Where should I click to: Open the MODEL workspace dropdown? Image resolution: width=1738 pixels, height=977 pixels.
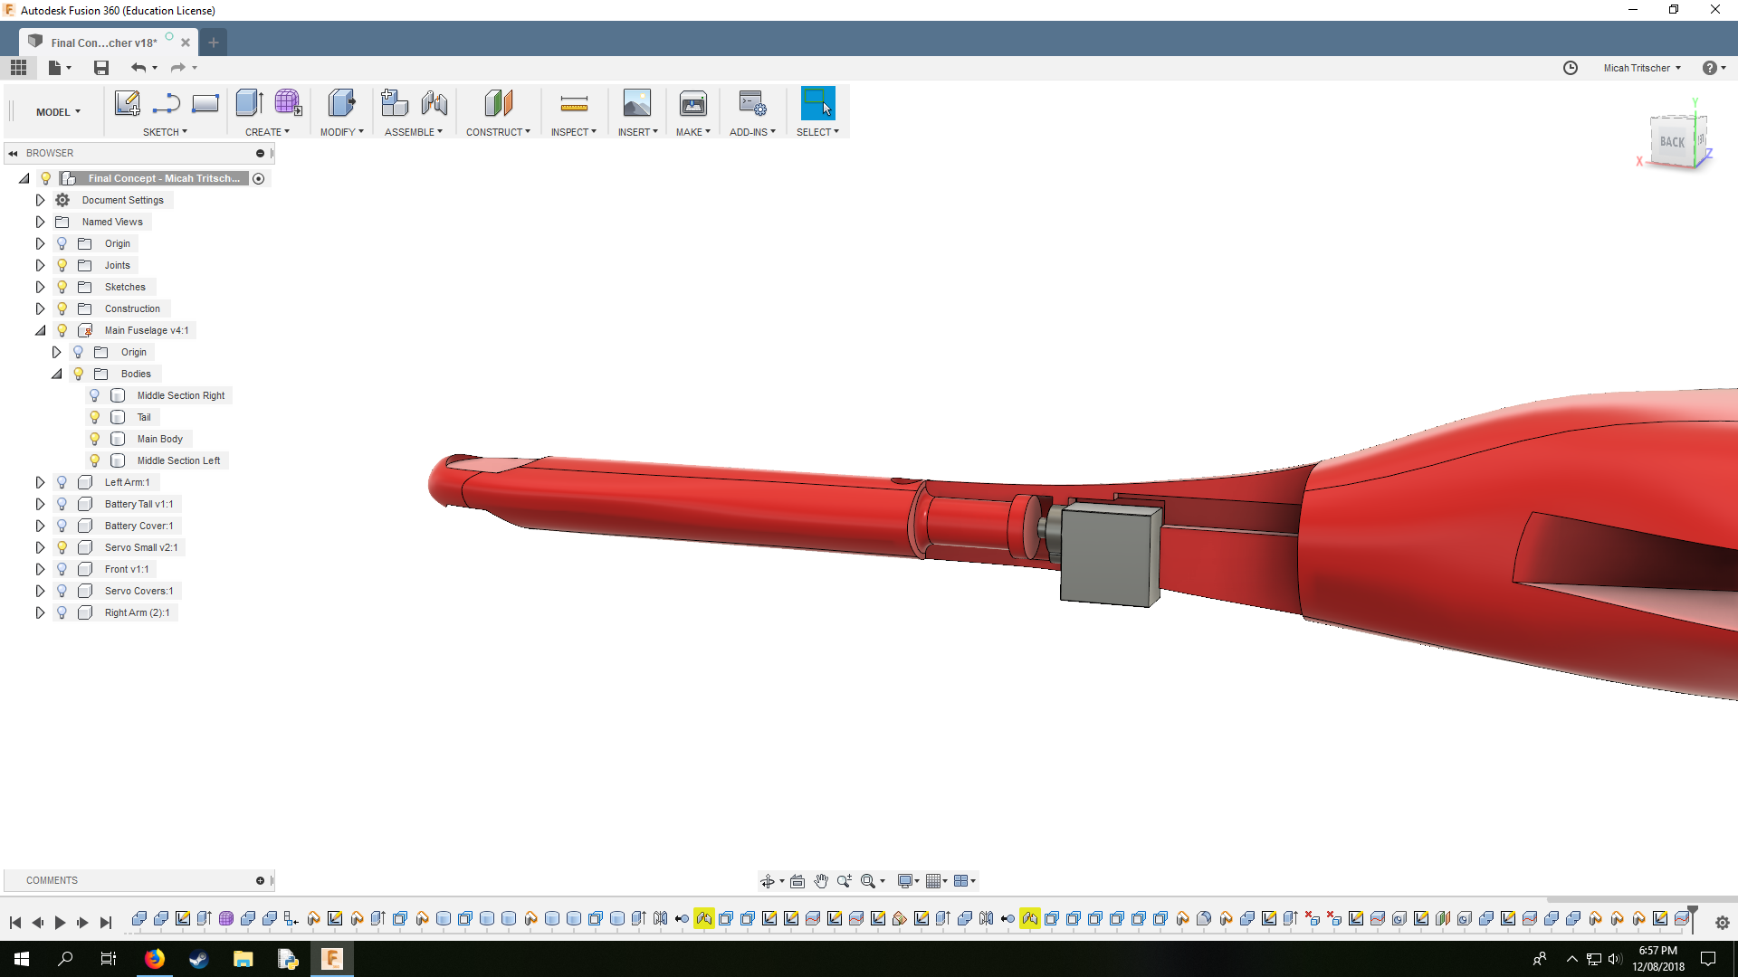58,112
